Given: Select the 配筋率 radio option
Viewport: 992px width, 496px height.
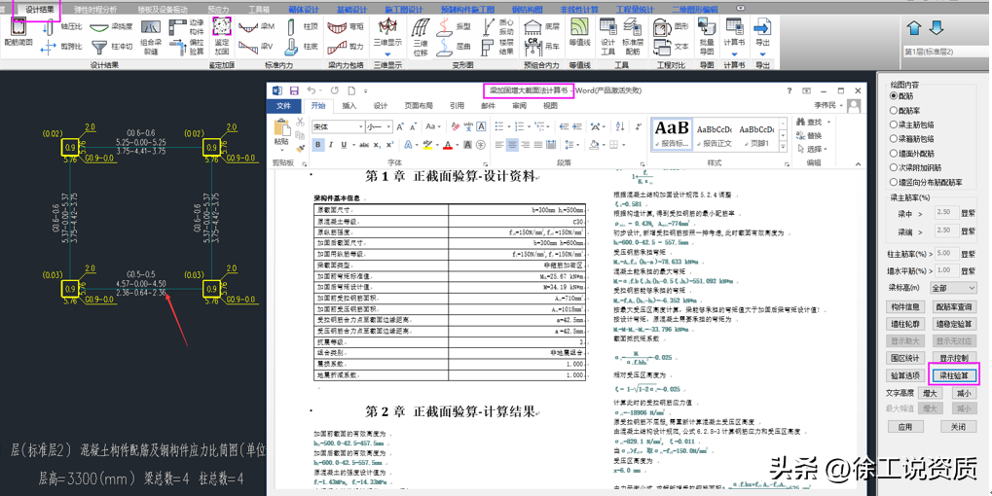Looking at the screenshot, I should point(894,111).
